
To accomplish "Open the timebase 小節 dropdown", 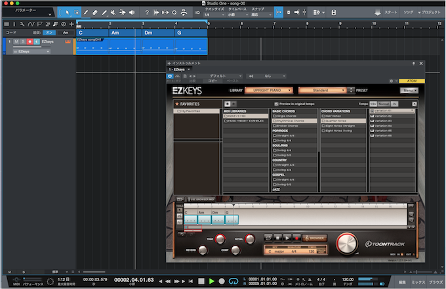I will click(x=238, y=14).
